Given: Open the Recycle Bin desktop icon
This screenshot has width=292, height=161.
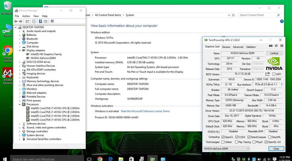Looking at the screenshot, I should 7,8.
